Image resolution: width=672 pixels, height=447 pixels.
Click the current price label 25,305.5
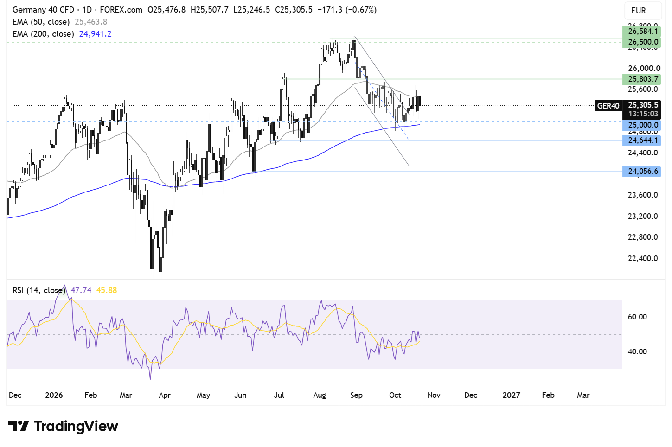[x=642, y=105]
